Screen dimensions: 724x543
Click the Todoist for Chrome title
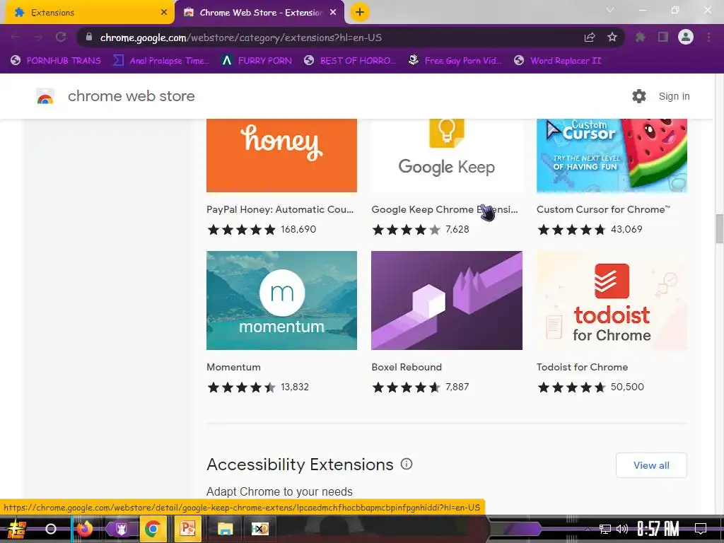point(583,367)
